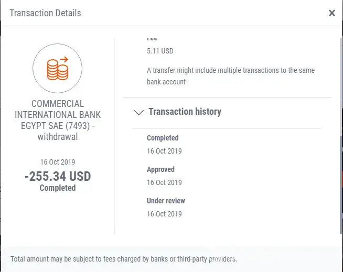Click the date under Completed history entry

[164, 151]
